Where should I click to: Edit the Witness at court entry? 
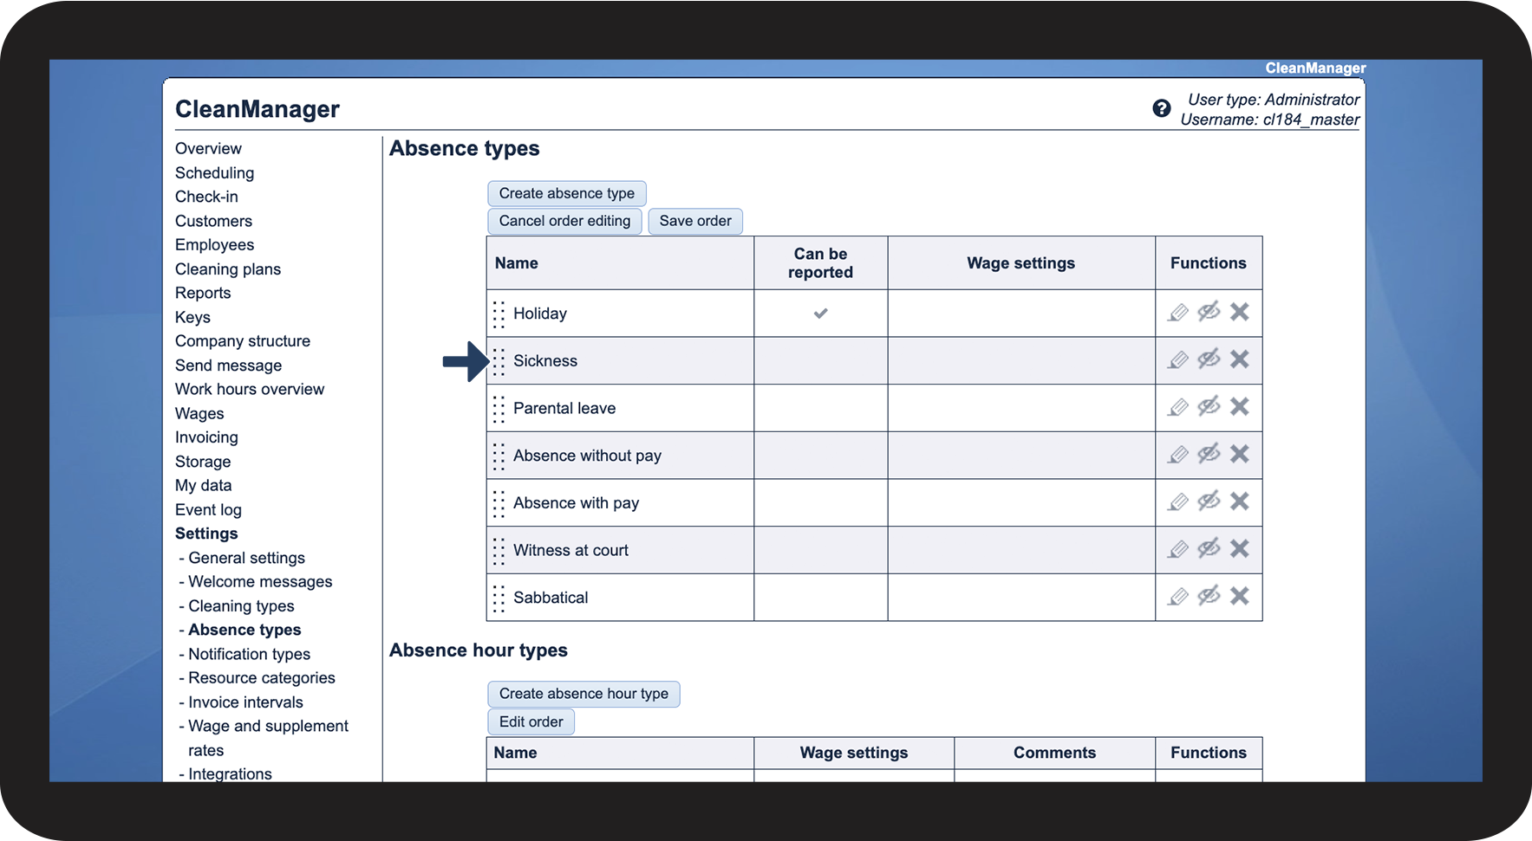point(1177,549)
